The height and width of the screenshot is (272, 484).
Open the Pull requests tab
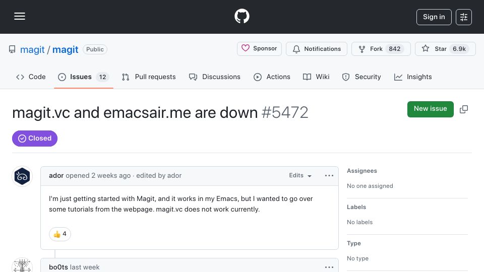pos(149,77)
